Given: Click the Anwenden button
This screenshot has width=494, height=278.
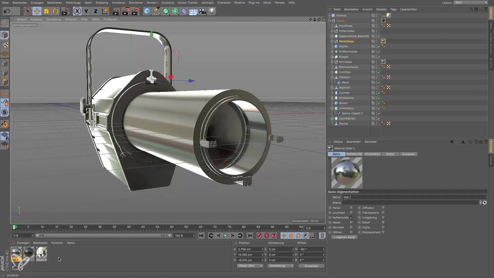Looking at the screenshot, I should [311, 266].
